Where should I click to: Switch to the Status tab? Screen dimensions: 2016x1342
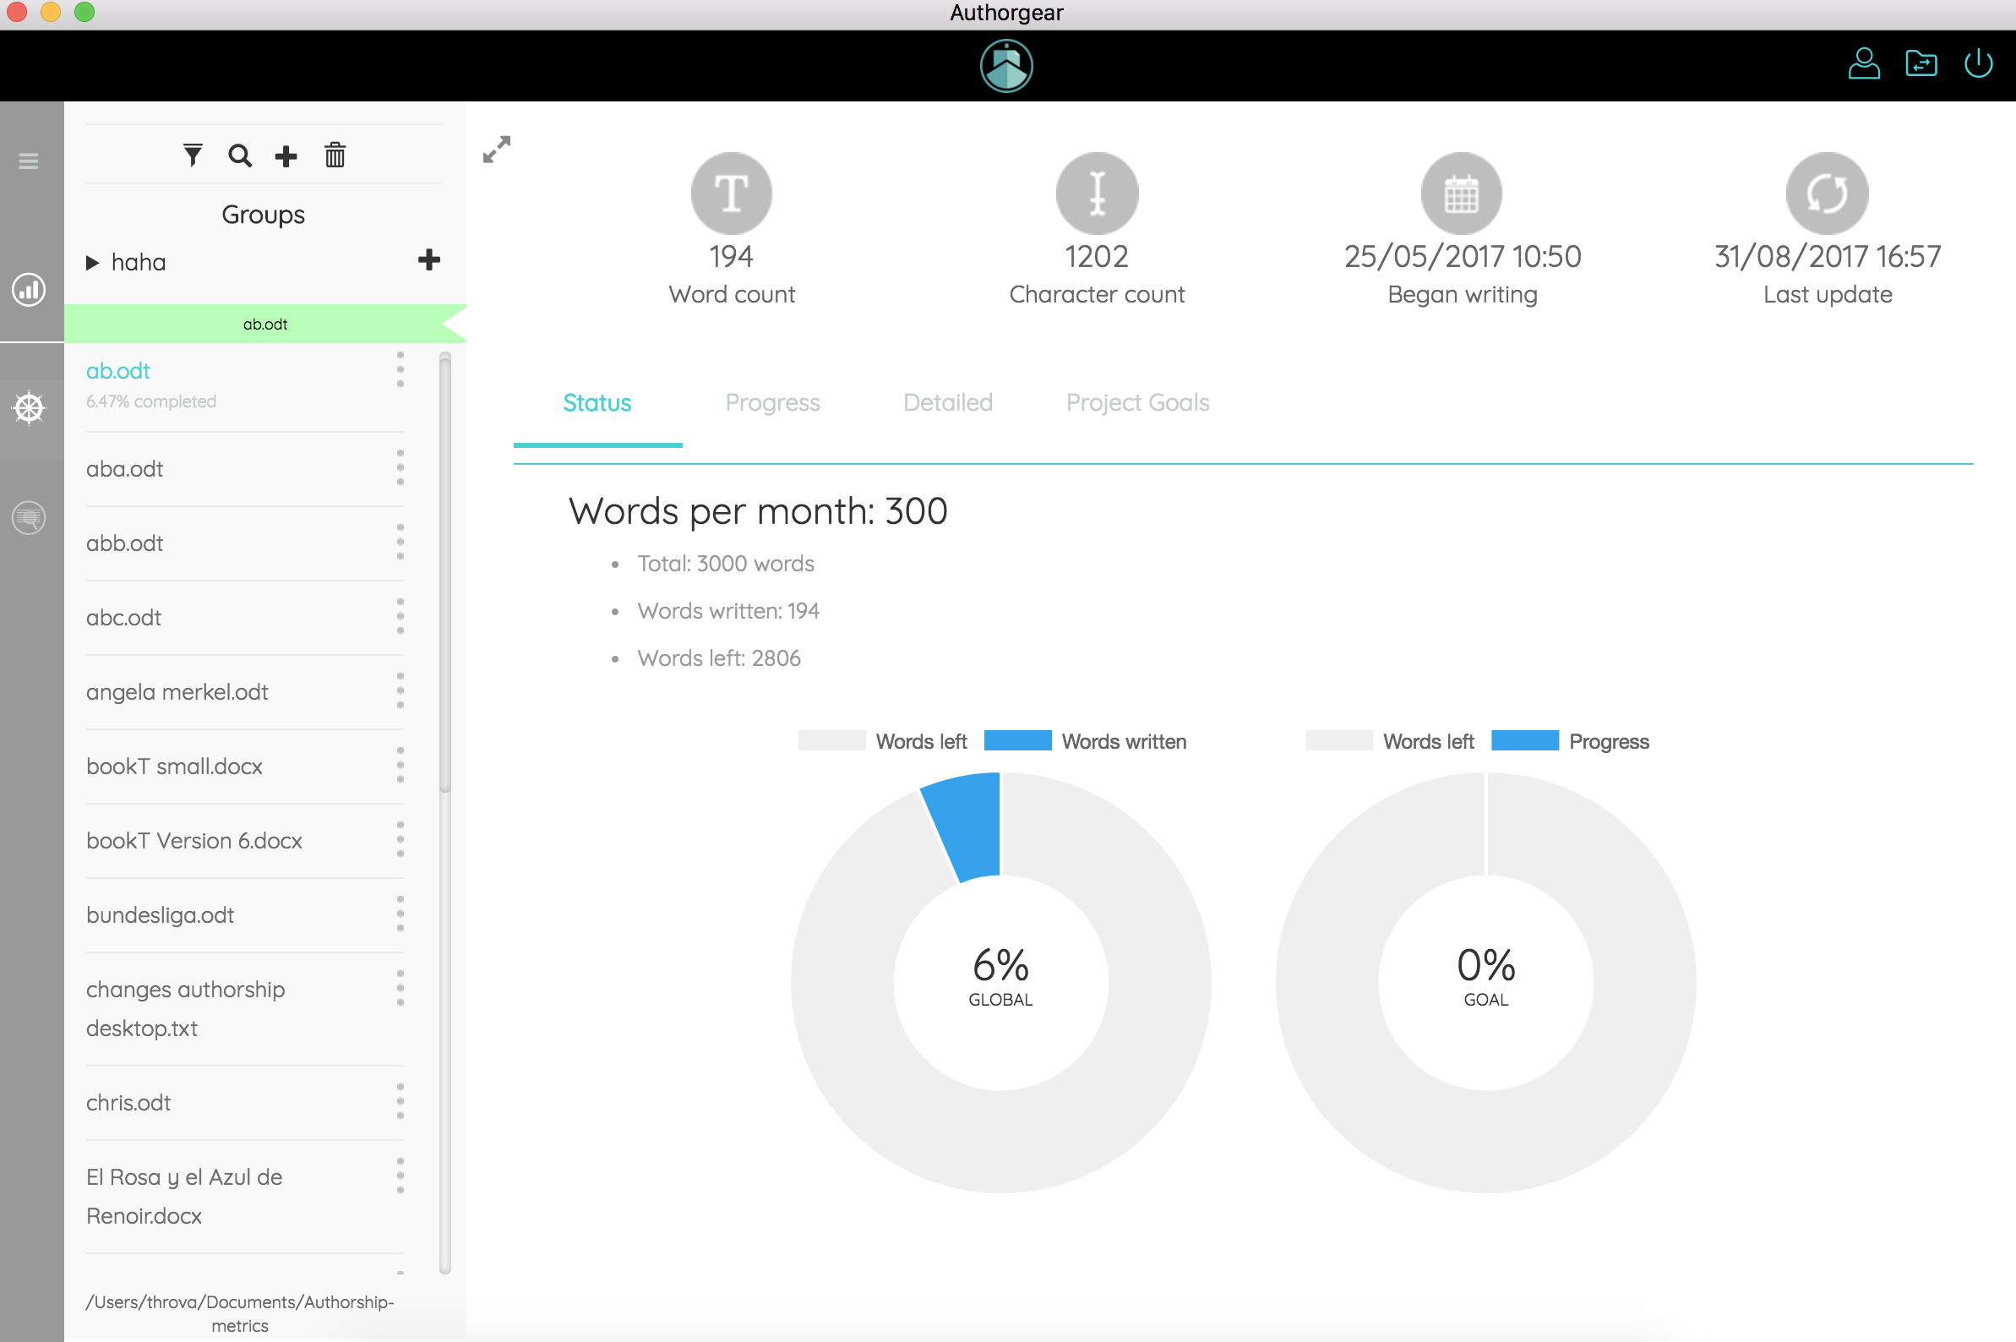point(597,402)
